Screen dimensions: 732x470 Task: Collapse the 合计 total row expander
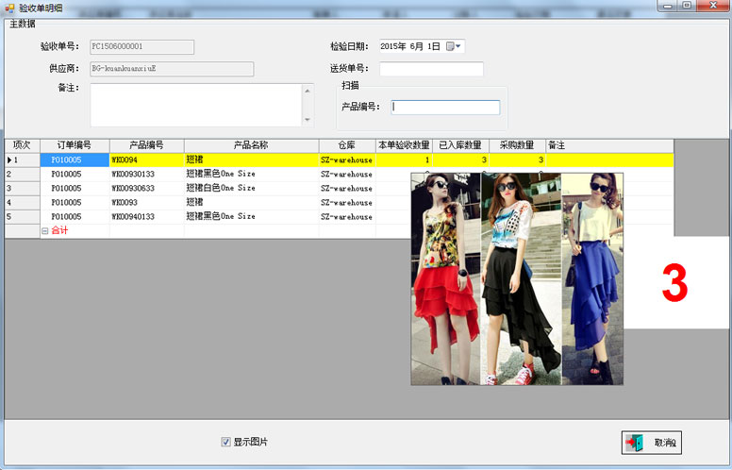click(44, 230)
